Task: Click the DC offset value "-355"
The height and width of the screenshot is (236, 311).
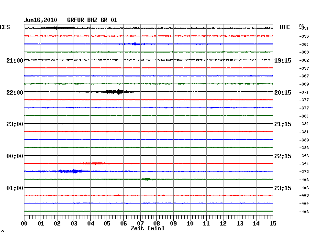Action: point(304,36)
